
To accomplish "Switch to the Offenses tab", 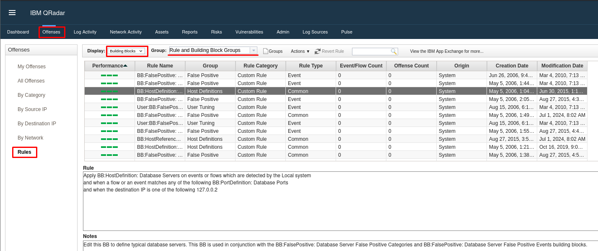I will coord(51,32).
